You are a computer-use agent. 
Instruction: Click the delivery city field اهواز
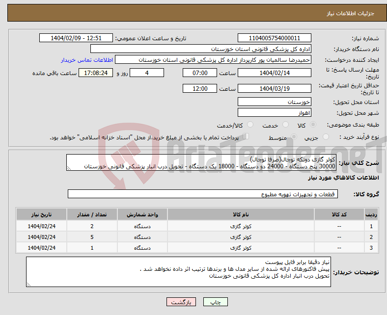[x=275, y=112]
